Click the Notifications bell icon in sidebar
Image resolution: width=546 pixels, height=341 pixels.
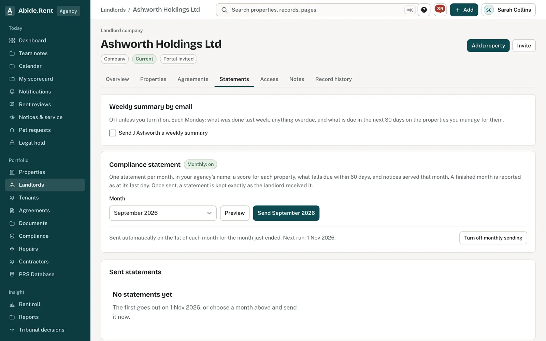point(12,92)
